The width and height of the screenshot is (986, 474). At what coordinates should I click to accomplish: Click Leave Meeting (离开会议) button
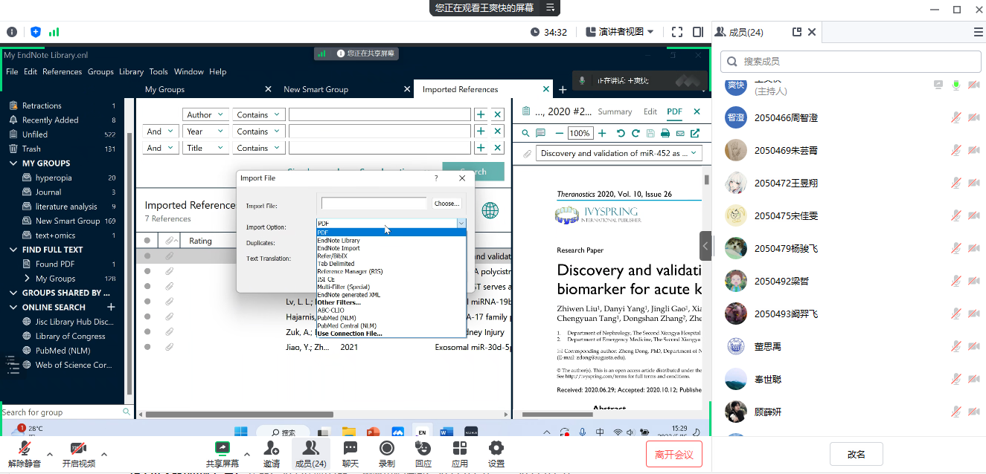tap(673, 454)
